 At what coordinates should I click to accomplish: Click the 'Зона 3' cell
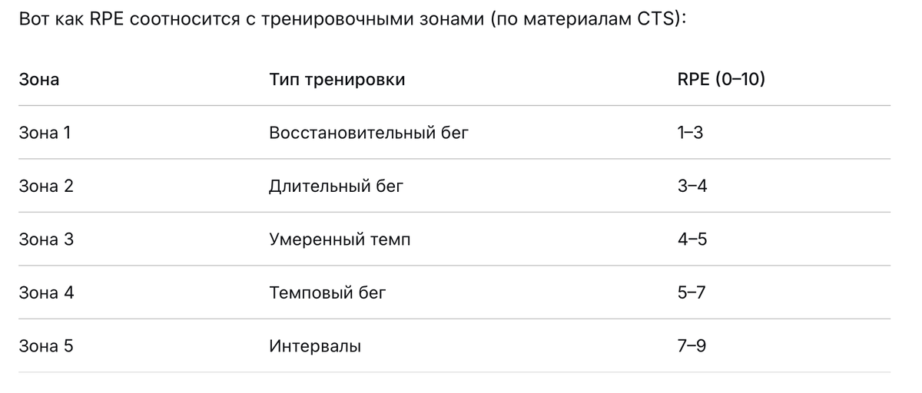46,239
